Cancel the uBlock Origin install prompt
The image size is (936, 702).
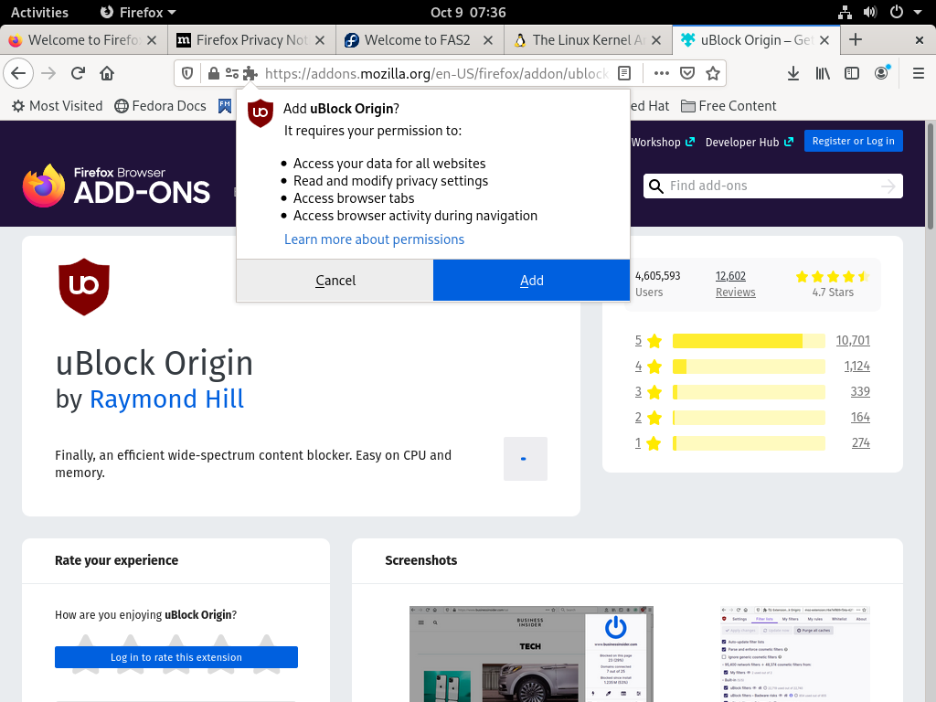point(335,280)
